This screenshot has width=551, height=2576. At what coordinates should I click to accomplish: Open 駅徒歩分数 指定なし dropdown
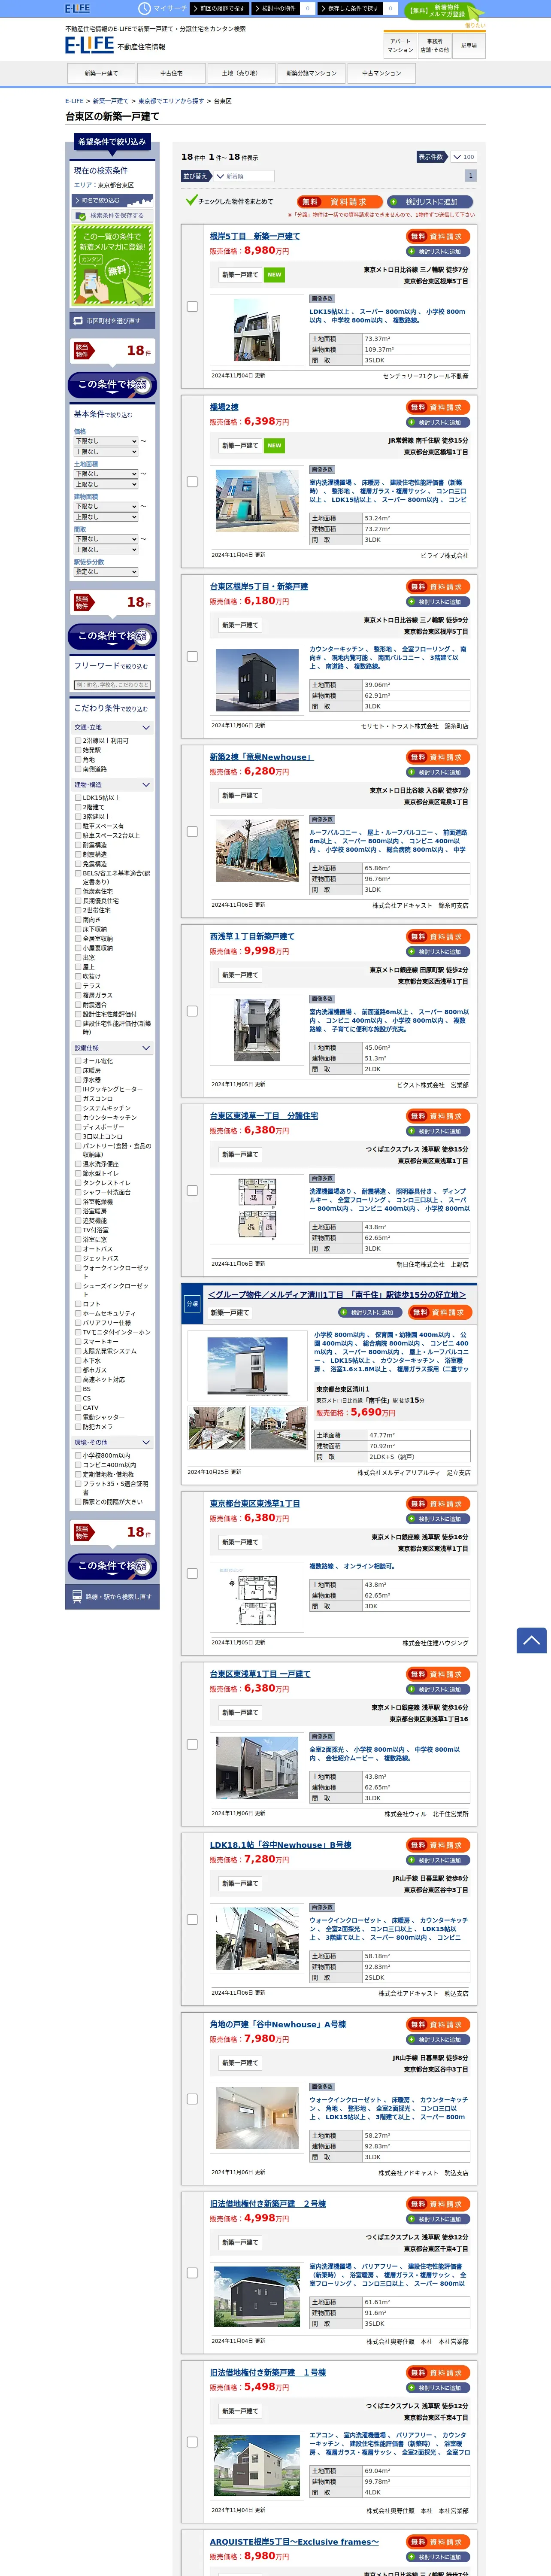tap(105, 572)
